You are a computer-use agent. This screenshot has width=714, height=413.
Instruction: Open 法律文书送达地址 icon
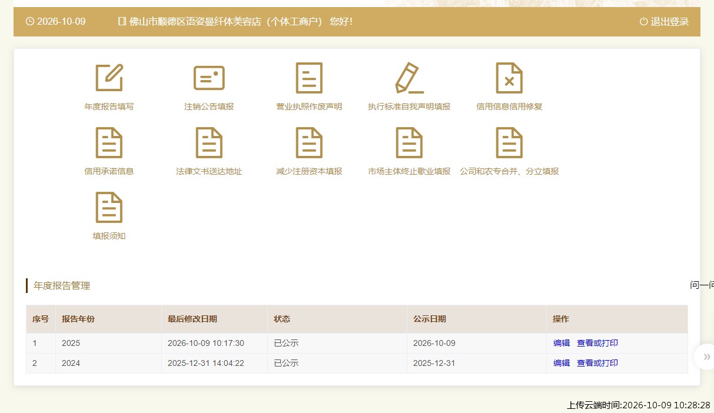209,142
